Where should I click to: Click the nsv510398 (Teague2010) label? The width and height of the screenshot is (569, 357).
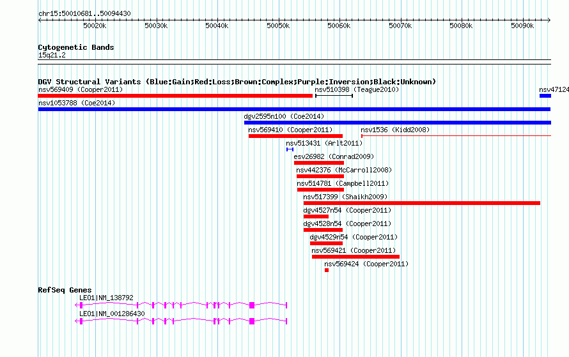[x=357, y=89]
